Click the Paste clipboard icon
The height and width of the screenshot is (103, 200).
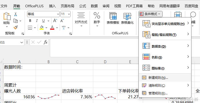click(7, 16)
